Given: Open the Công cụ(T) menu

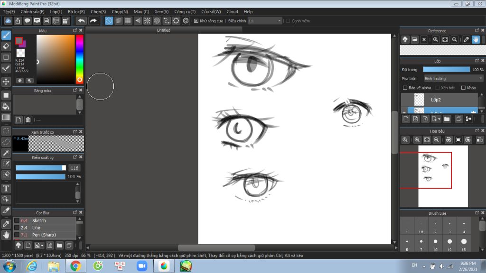Looking at the screenshot, I should click(185, 12).
